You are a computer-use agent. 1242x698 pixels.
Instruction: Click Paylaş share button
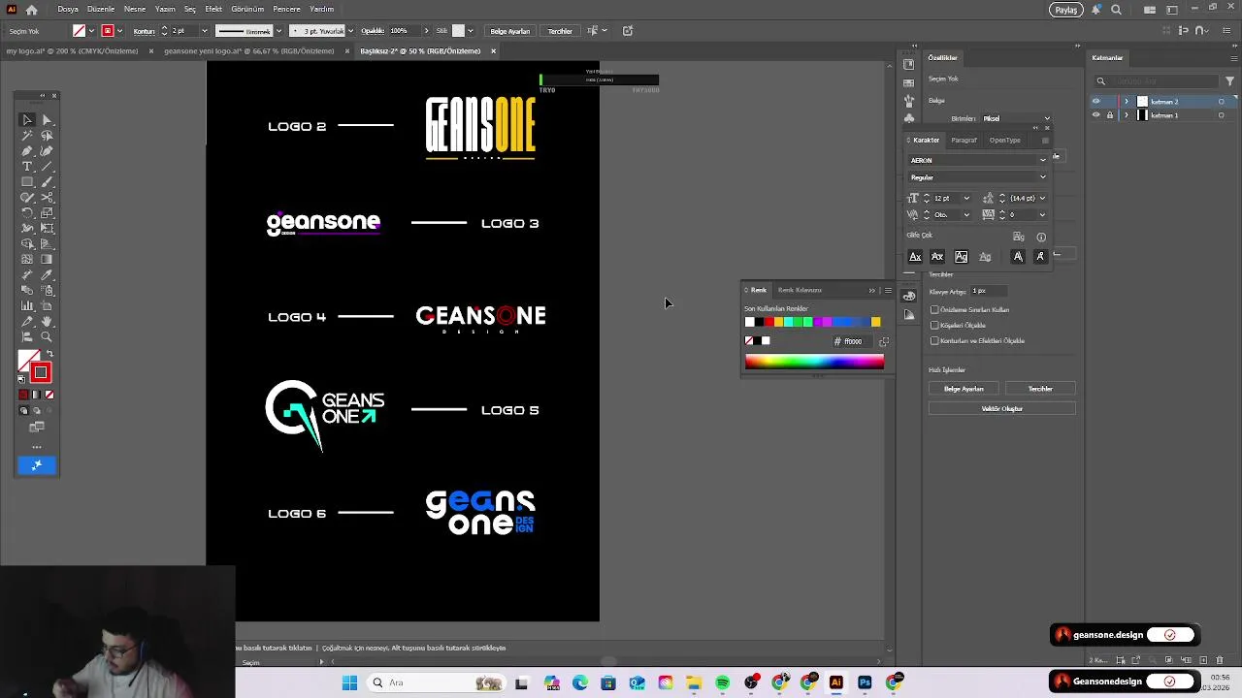1066,10
